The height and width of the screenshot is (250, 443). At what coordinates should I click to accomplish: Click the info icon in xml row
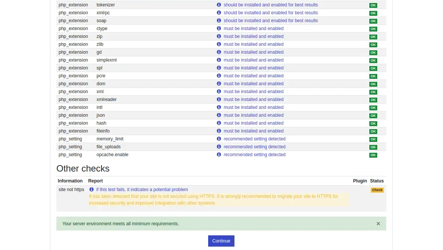click(219, 92)
